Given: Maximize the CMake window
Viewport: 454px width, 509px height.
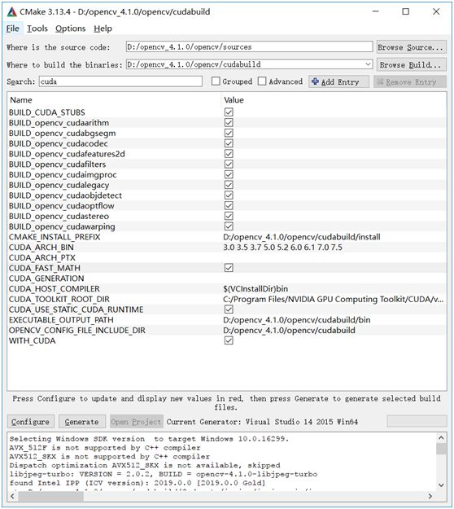Looking at the screenshot, I should [x=406, y=11].
